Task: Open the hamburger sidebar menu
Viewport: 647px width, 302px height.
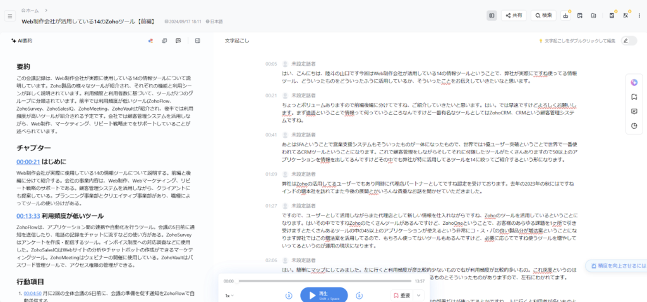Action: (x=10, y=16)
